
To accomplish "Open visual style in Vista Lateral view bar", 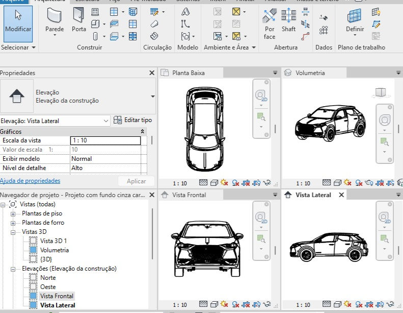I will 337,305.
